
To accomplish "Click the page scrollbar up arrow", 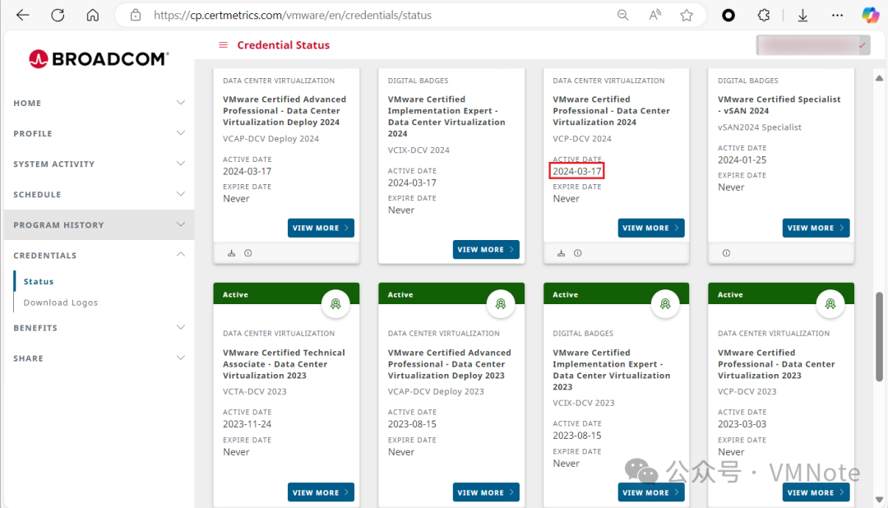I will tap(879, 78).
